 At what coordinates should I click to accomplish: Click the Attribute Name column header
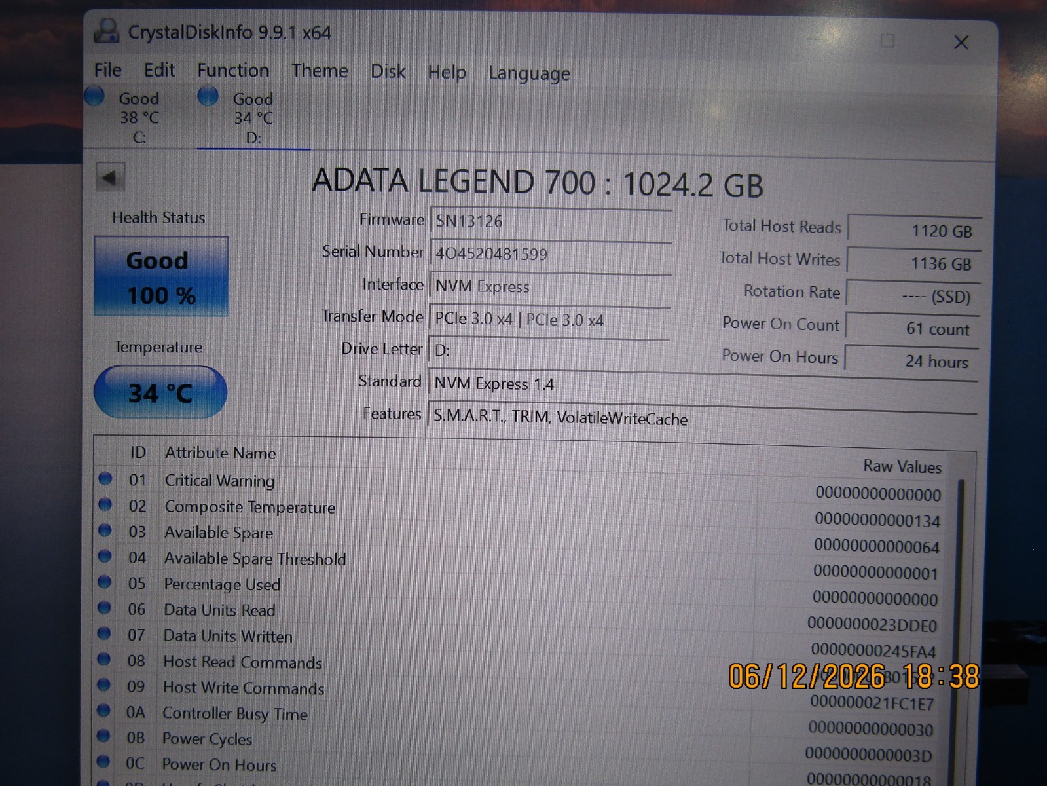point(220,453)
